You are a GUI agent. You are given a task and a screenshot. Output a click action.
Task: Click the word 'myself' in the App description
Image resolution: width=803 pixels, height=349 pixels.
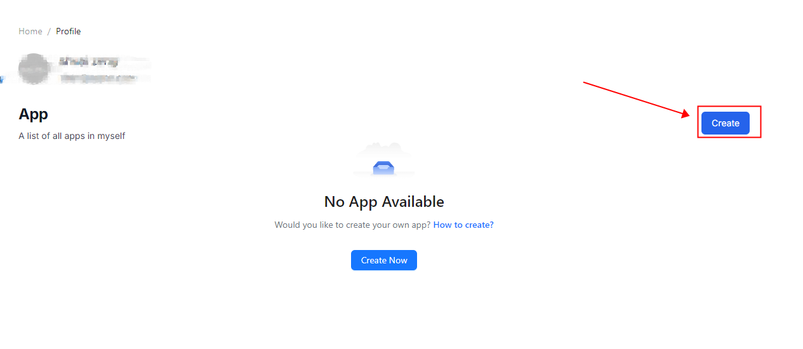click(111, 136)
